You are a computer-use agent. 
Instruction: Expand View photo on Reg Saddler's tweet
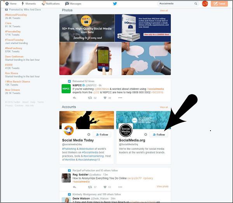pos(162,187)
